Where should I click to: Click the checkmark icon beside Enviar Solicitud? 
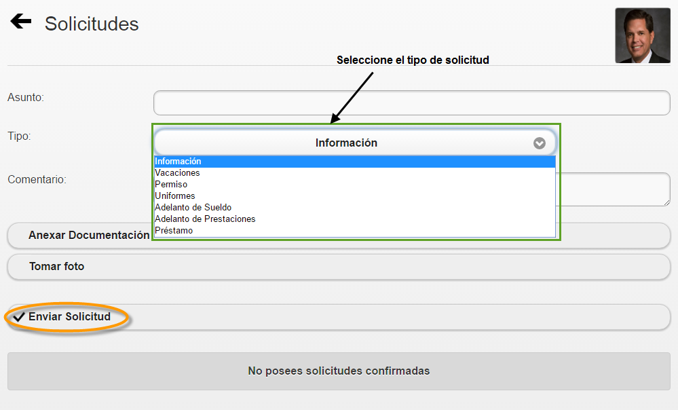point(20,316)
